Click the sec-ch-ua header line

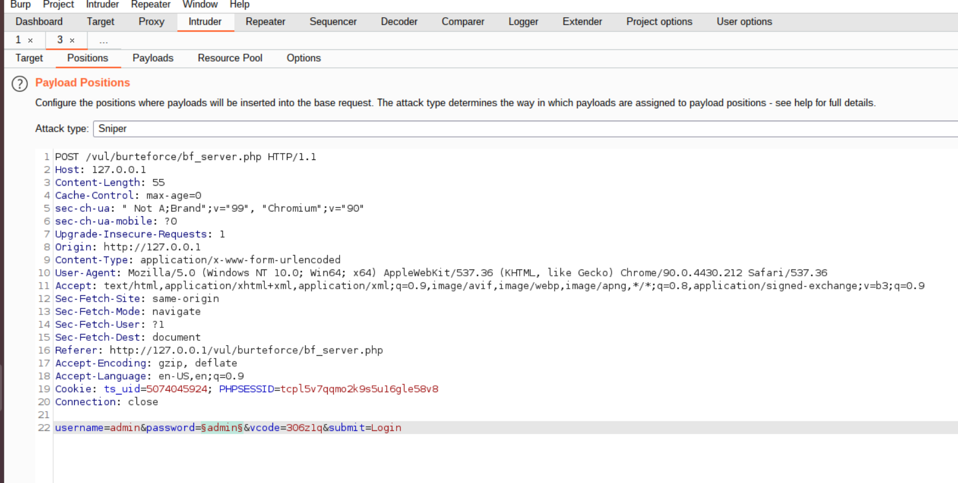click(210, 208)
